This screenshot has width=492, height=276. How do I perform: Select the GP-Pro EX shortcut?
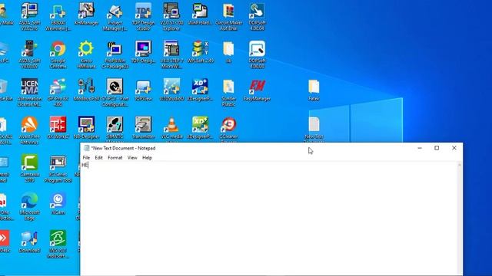58,92
